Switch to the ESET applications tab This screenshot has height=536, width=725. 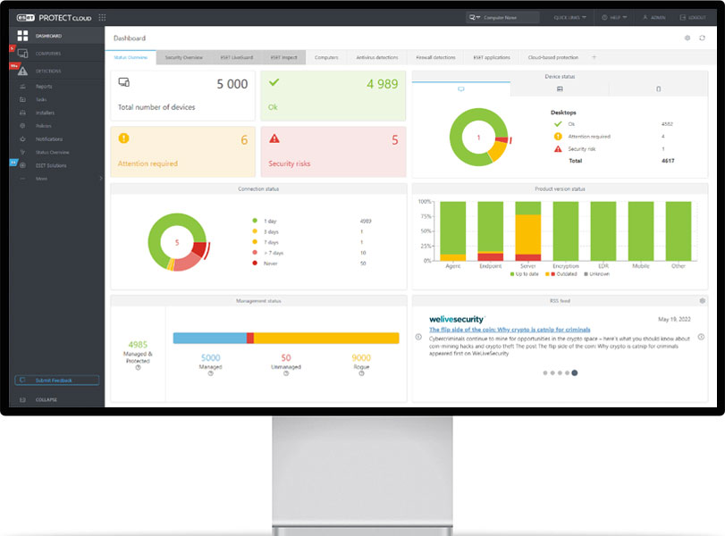click(492, 57)
